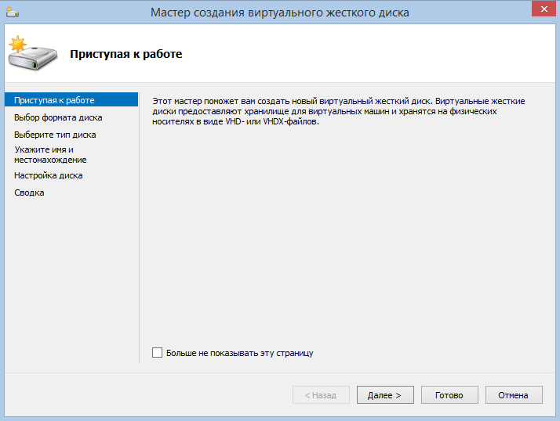Cancel the wizard with 'Отмена'
Viewport: 560px width, 421px height.
(514, 395)
